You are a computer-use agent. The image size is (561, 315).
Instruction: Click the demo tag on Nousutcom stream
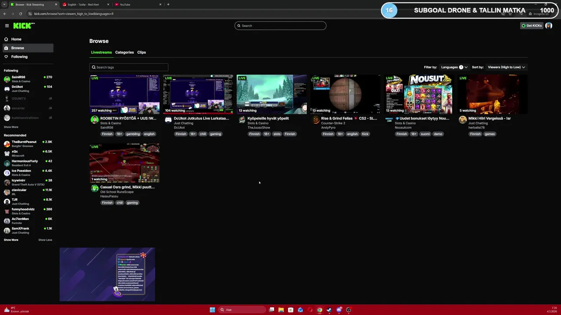(x=438, y=134)
